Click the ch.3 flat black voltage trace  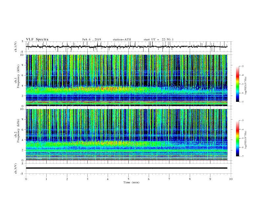(x=126, y=168)
